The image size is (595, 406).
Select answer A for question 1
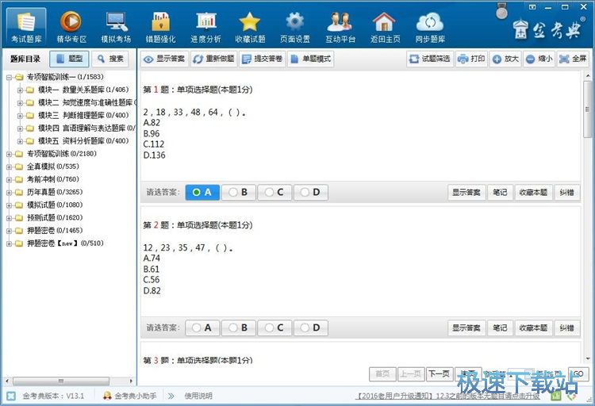click(202, 193)
